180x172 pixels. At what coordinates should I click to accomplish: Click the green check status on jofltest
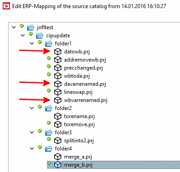pos(22,26)
